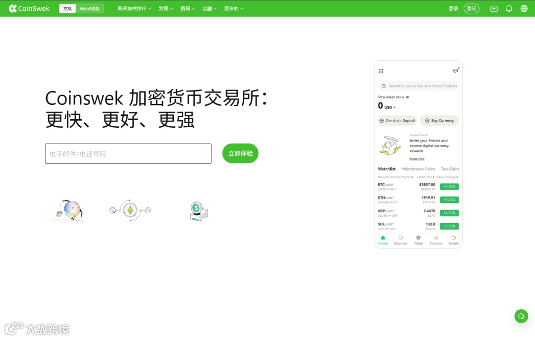The image size is (535, 339).
Task: Click the 登记 register button
Action: click(472, 8)
